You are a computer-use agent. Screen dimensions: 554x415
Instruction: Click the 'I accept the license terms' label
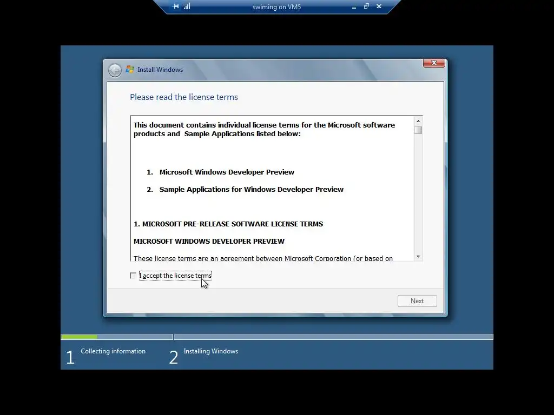[175, 276]
